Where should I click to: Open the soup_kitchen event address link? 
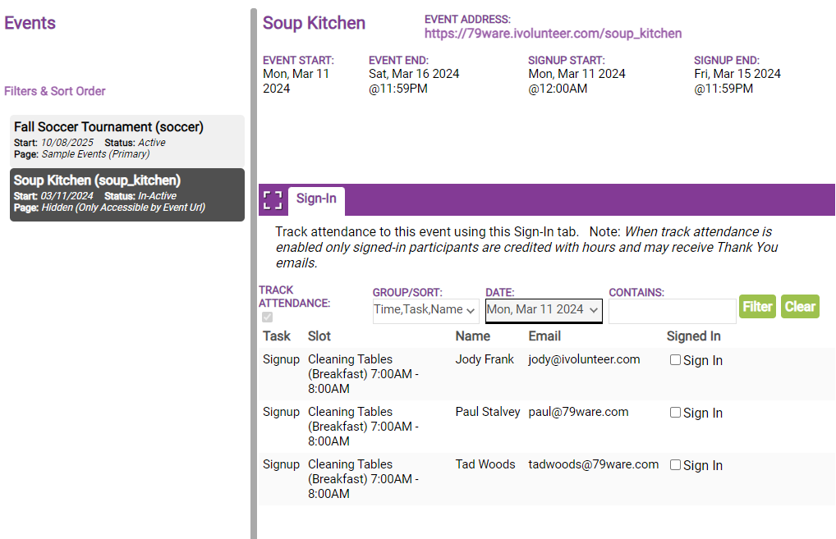coord(553,34)
